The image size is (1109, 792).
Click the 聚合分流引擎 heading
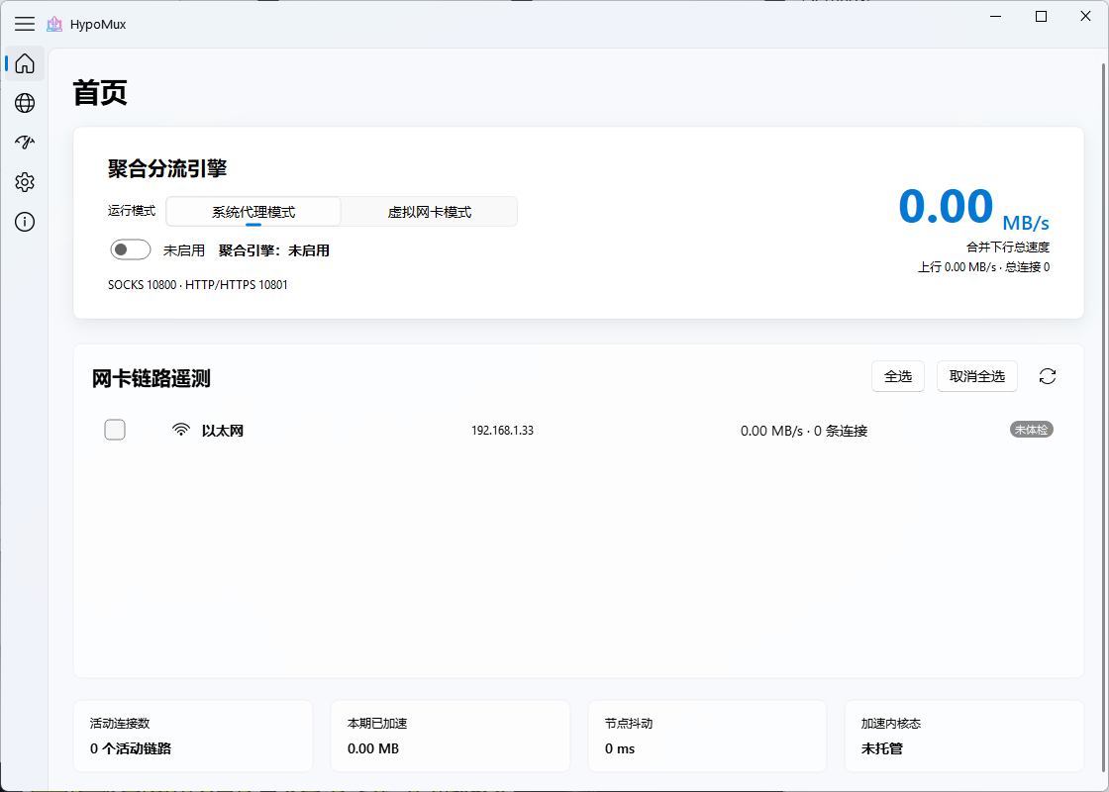tap(167, 168)
